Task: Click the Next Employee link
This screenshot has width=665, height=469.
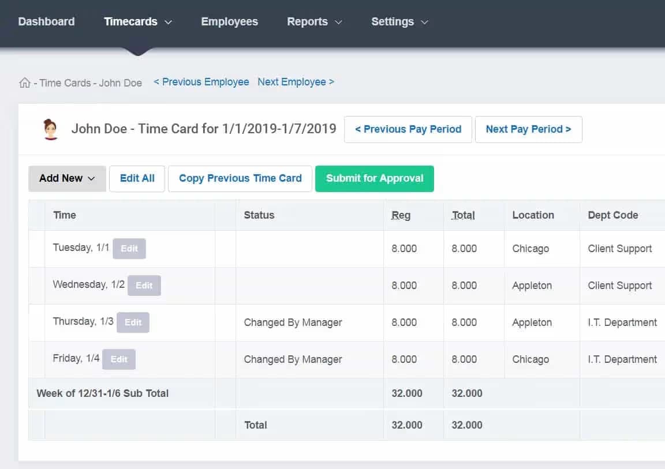Action: pyautogui.click(x=295, y=82)
